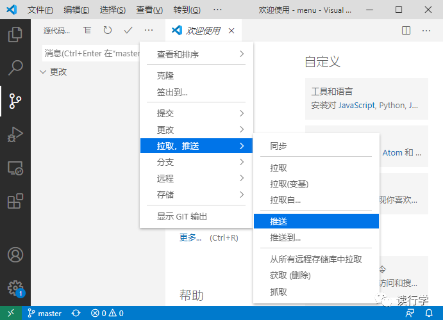Click the 源代码... panel title
This screenshot has width=443, height=320.
point(56,31)
